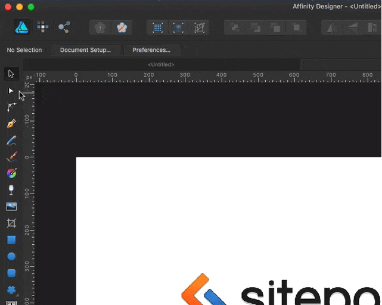This screenshot has width=382, height=305.
Task: Select the blue Rectangle shape tool
Action: point(11,240)
